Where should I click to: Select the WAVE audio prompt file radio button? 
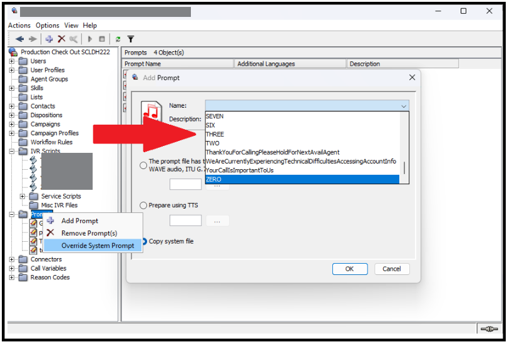click(x=144, y=165)
